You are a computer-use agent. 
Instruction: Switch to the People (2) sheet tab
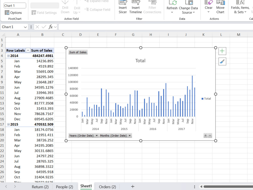pyautogui.click(x=65, y=187)
